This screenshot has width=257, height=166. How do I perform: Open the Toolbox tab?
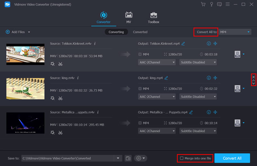click(154, 18)
